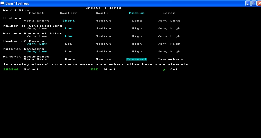
Task: Choose Medium history length
Action: 103,21
